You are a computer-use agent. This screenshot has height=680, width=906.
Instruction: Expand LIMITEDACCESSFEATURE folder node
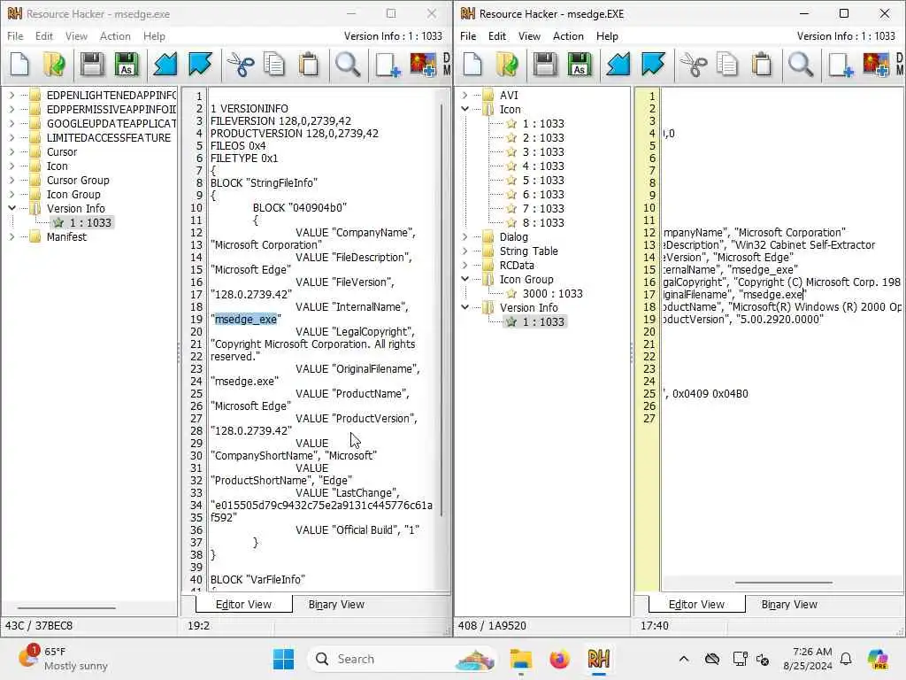(x=12, y=137)
